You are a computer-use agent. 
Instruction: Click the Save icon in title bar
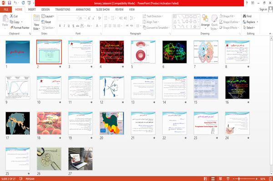(10, 3)
